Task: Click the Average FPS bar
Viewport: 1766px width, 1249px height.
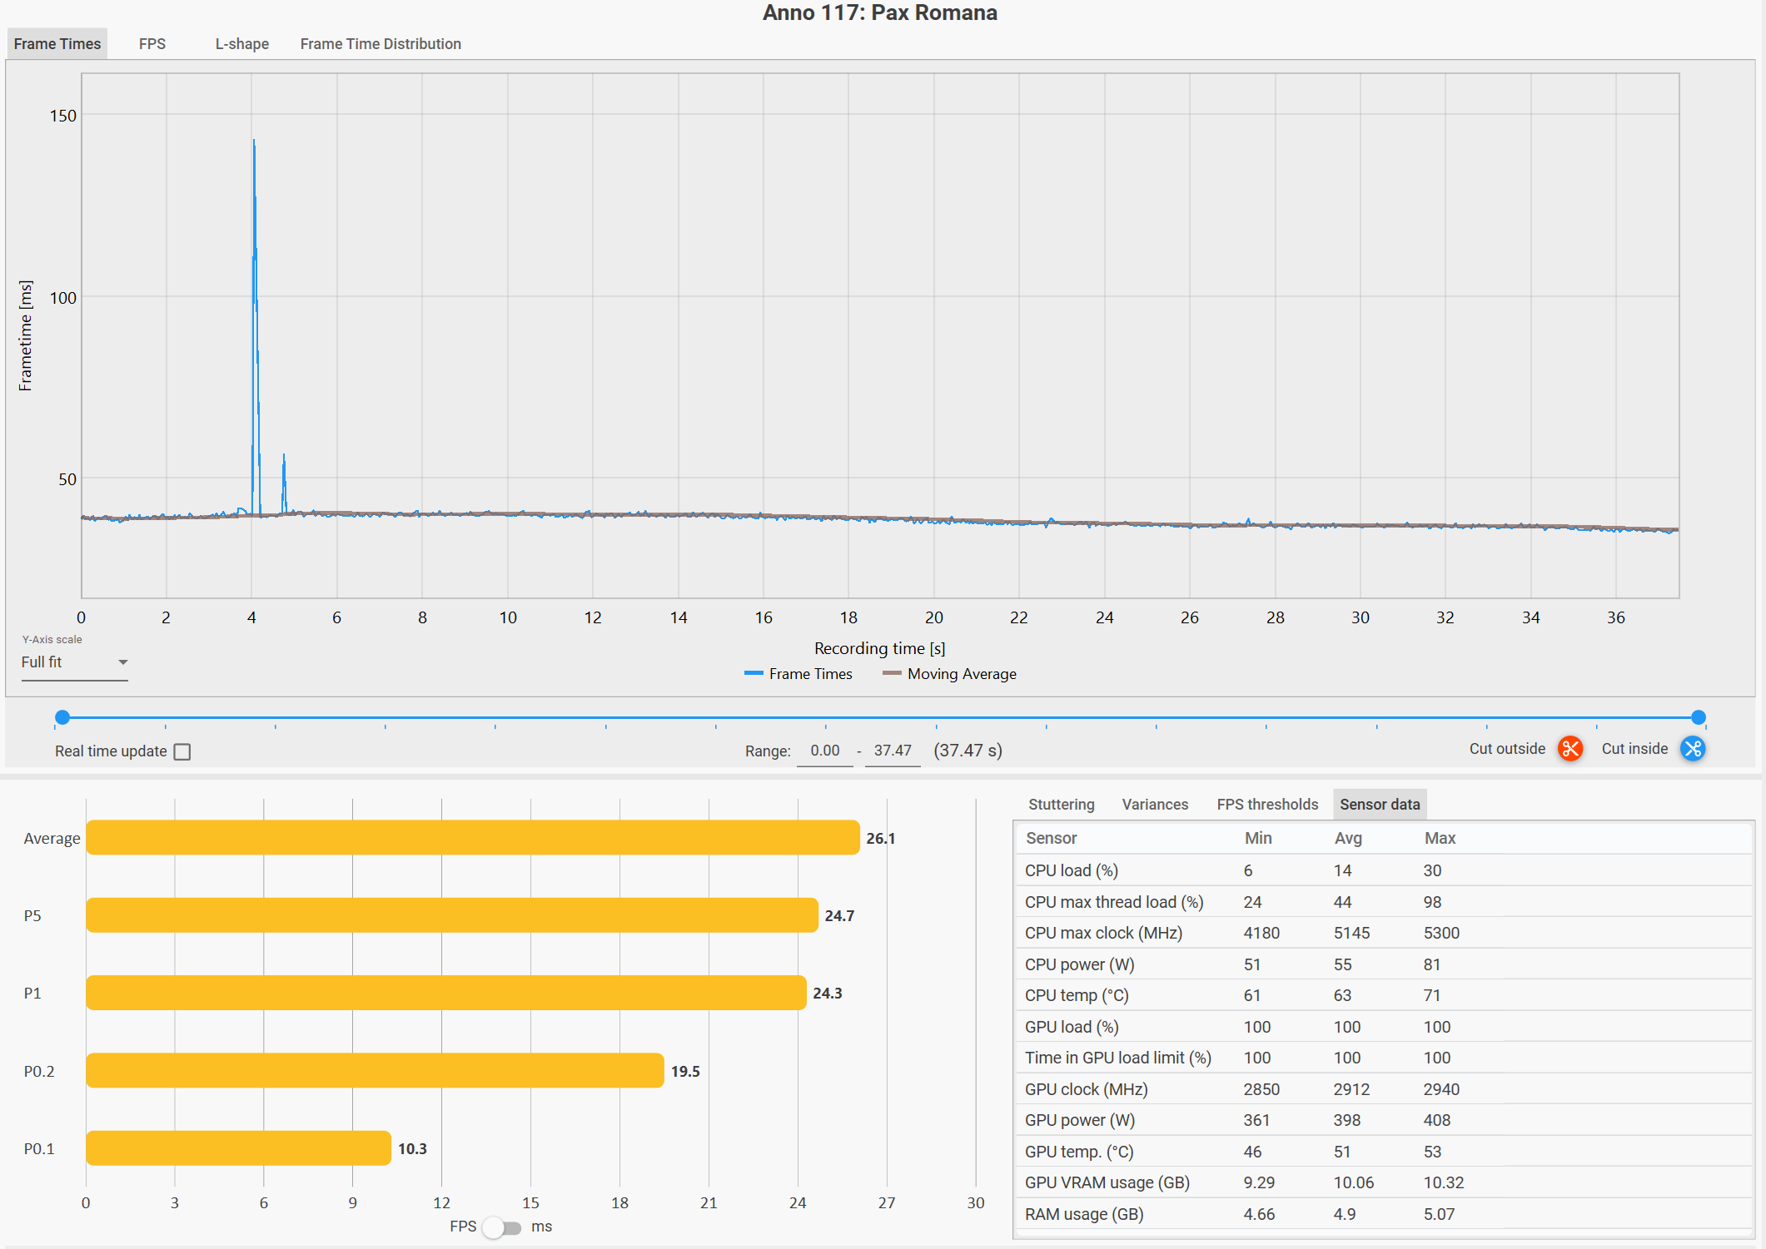Action: coord(473,838)
